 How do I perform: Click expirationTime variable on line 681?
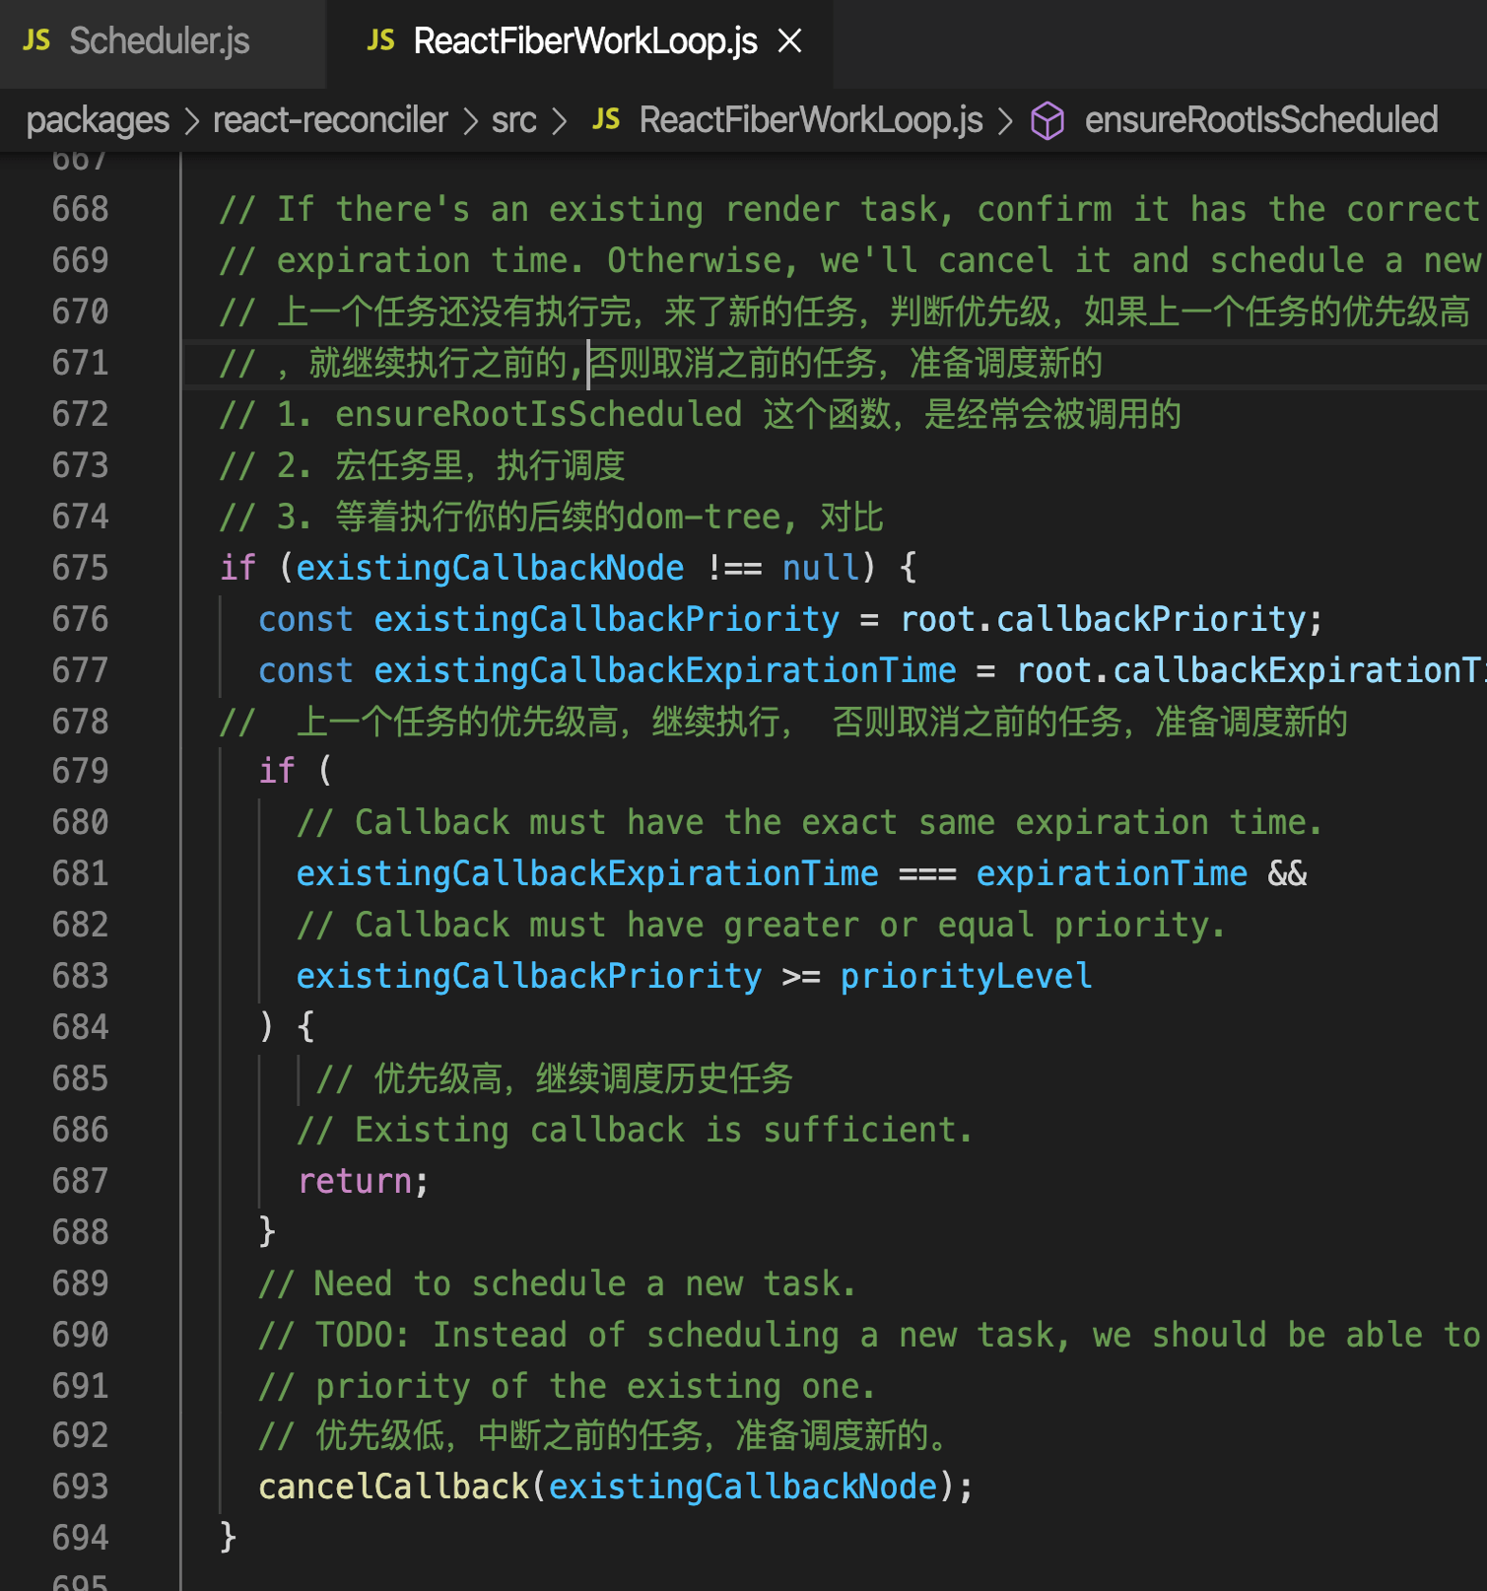1112,873
